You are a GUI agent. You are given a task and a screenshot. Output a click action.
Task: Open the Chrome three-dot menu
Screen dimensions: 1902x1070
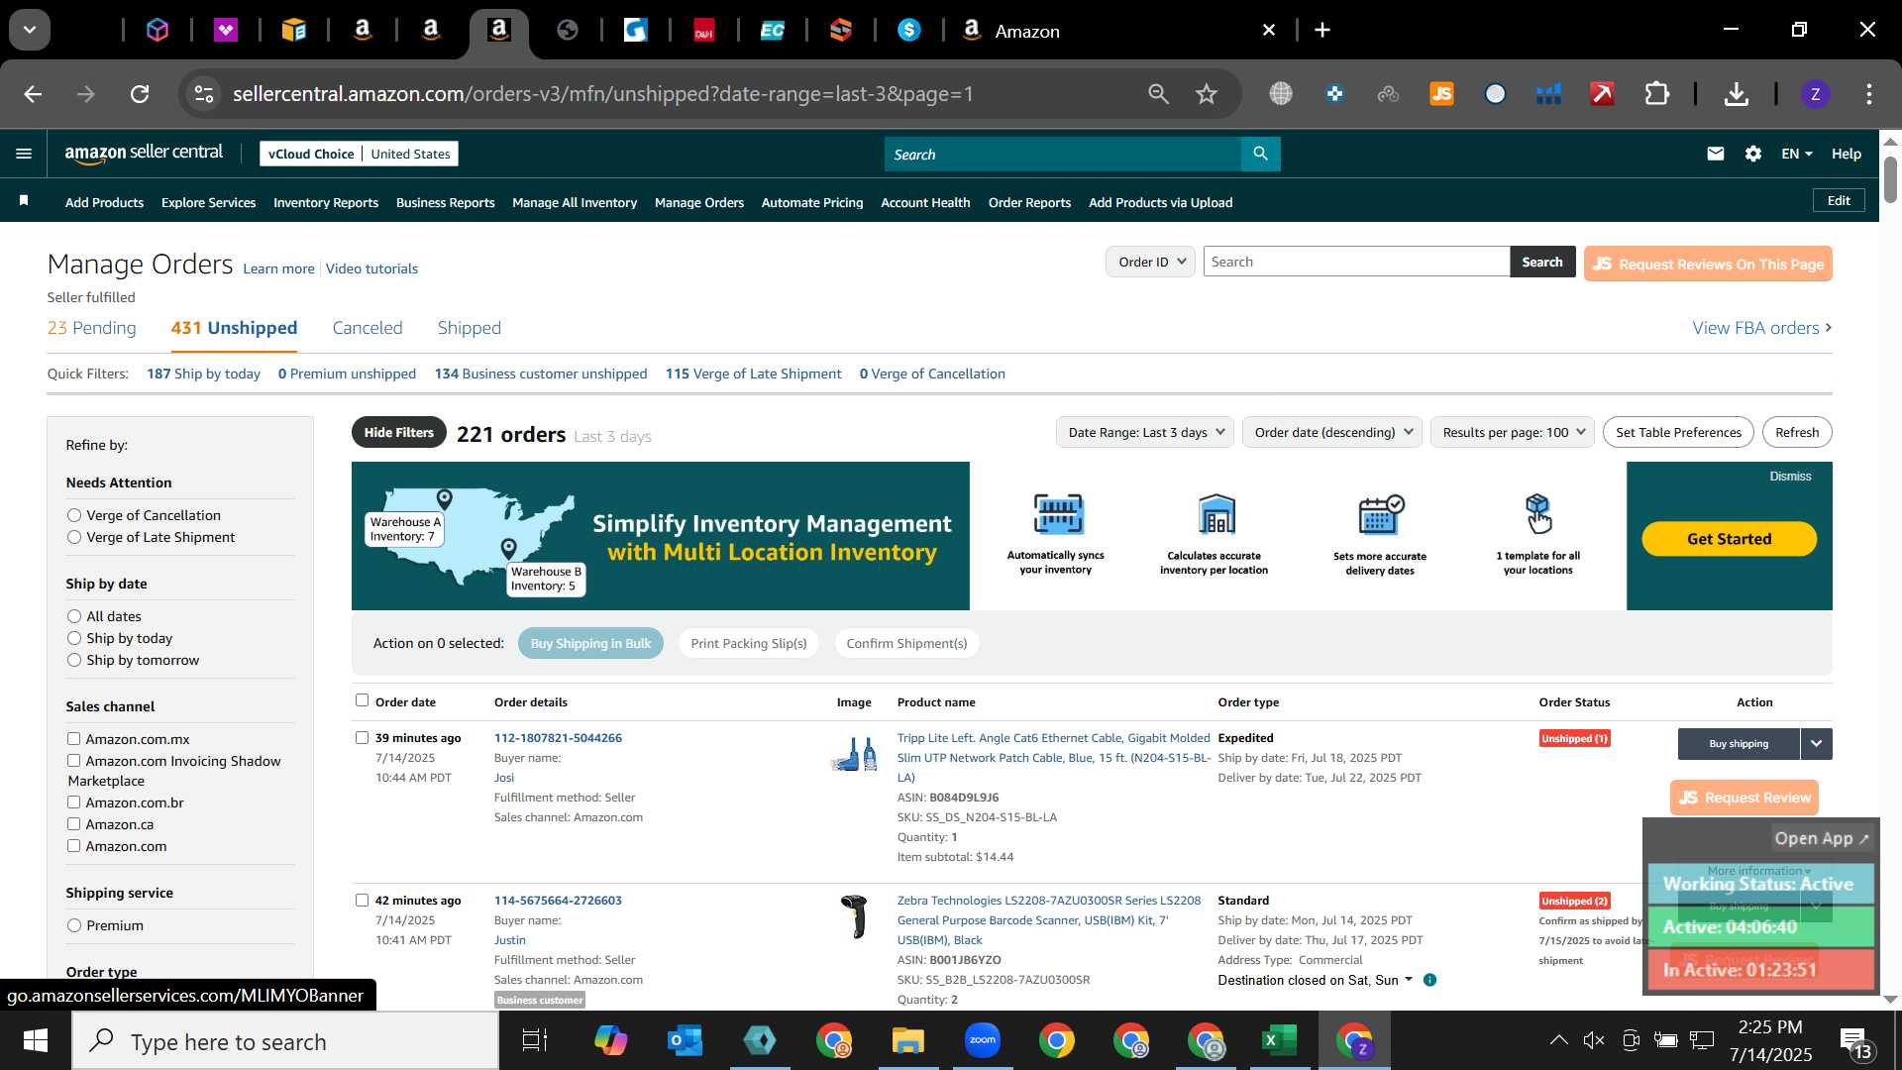point(1868,94)
